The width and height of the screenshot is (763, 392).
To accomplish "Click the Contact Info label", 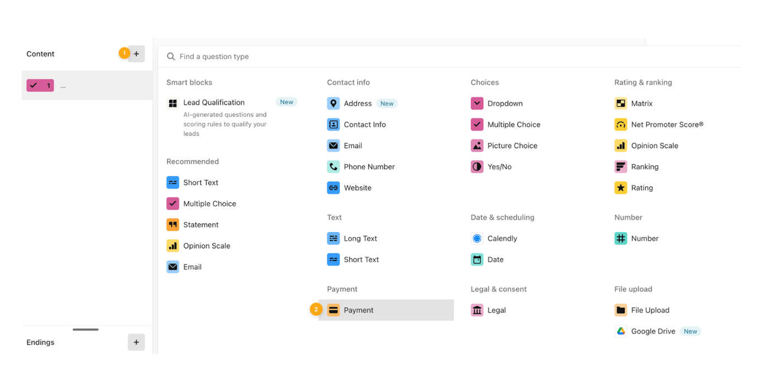I will click(x=365, y=124).
